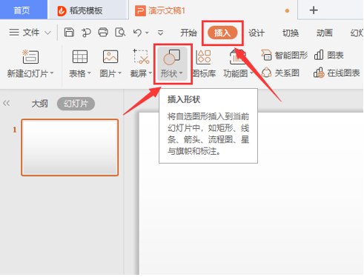Open the 图标库 icon library
This screenshot has height=277, width=364.
(204, 64)
